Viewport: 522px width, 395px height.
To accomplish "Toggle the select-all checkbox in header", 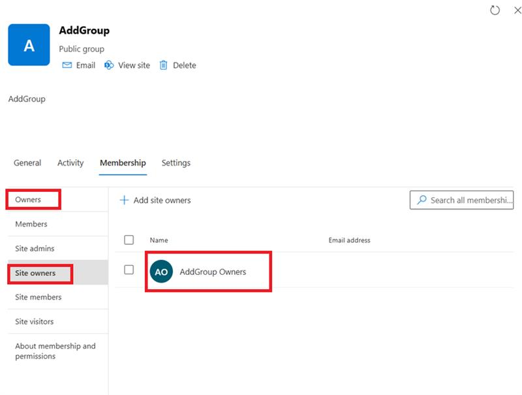I will click(129, 240).
